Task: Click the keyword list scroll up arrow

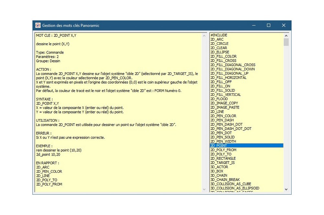Action: 286,36
